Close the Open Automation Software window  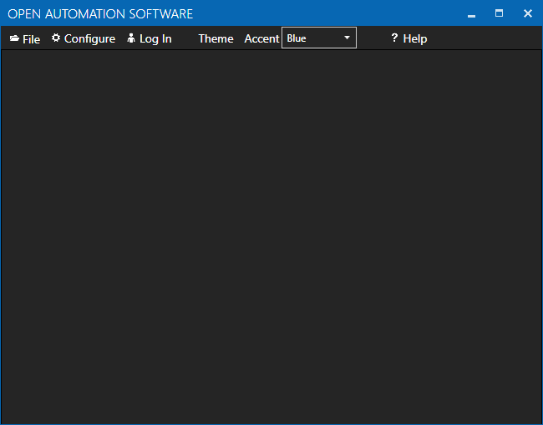527,13
